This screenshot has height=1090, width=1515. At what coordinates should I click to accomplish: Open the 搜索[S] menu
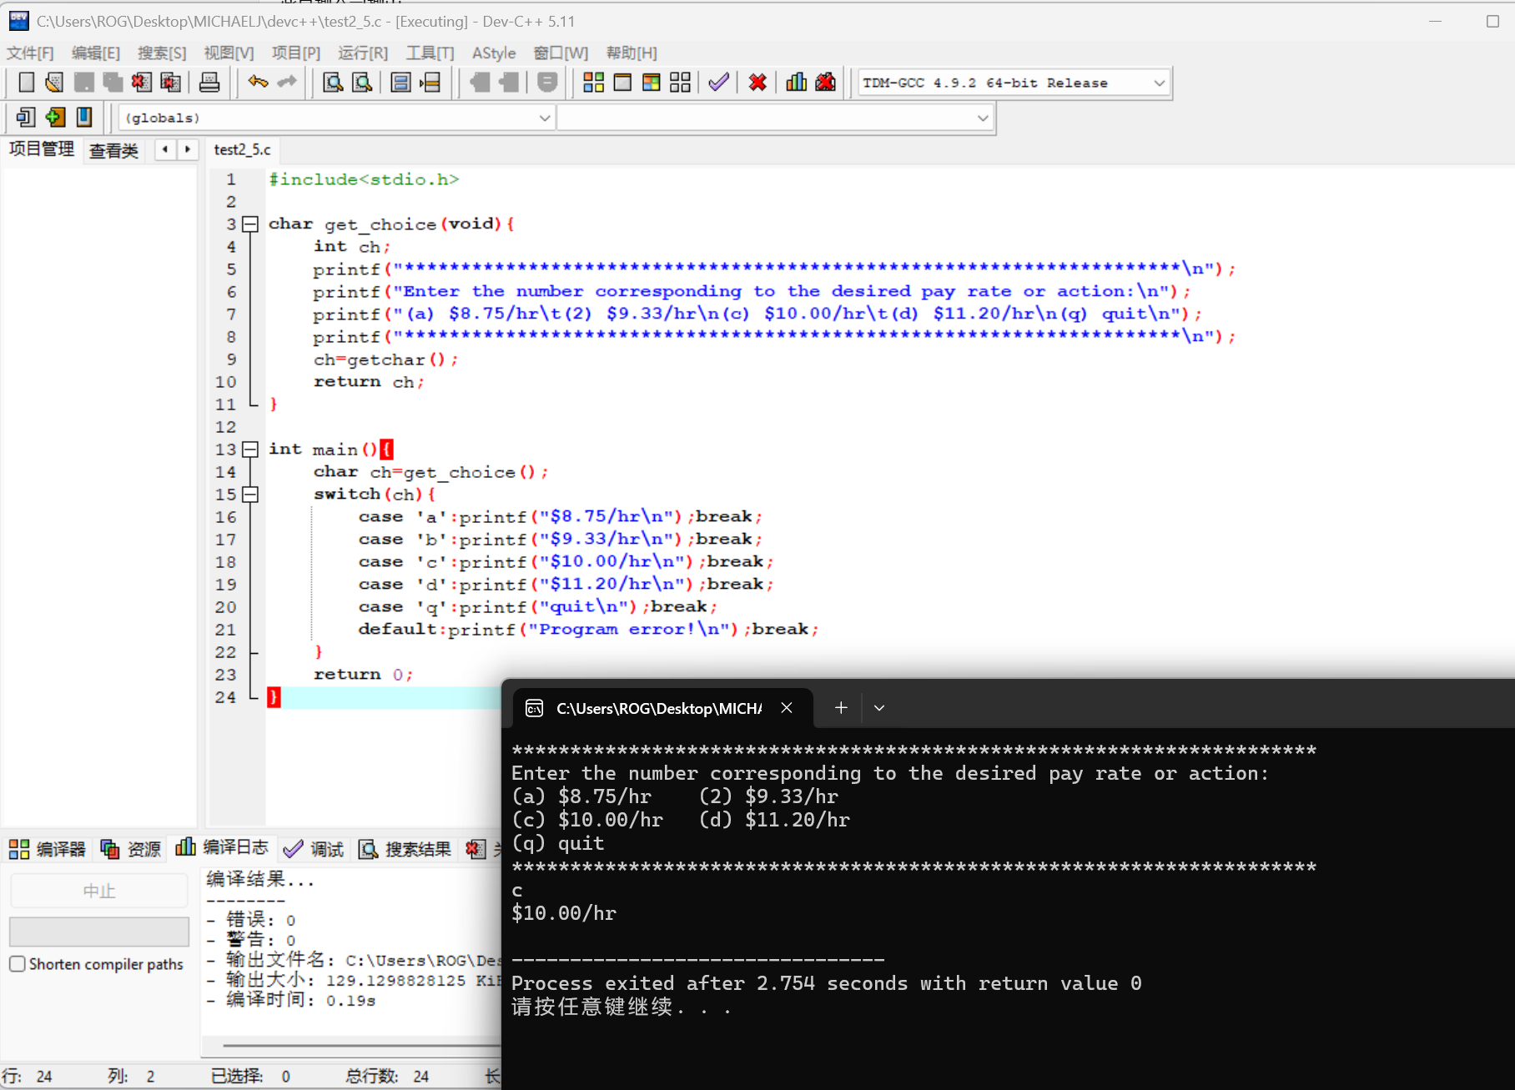tap(162, 53)
